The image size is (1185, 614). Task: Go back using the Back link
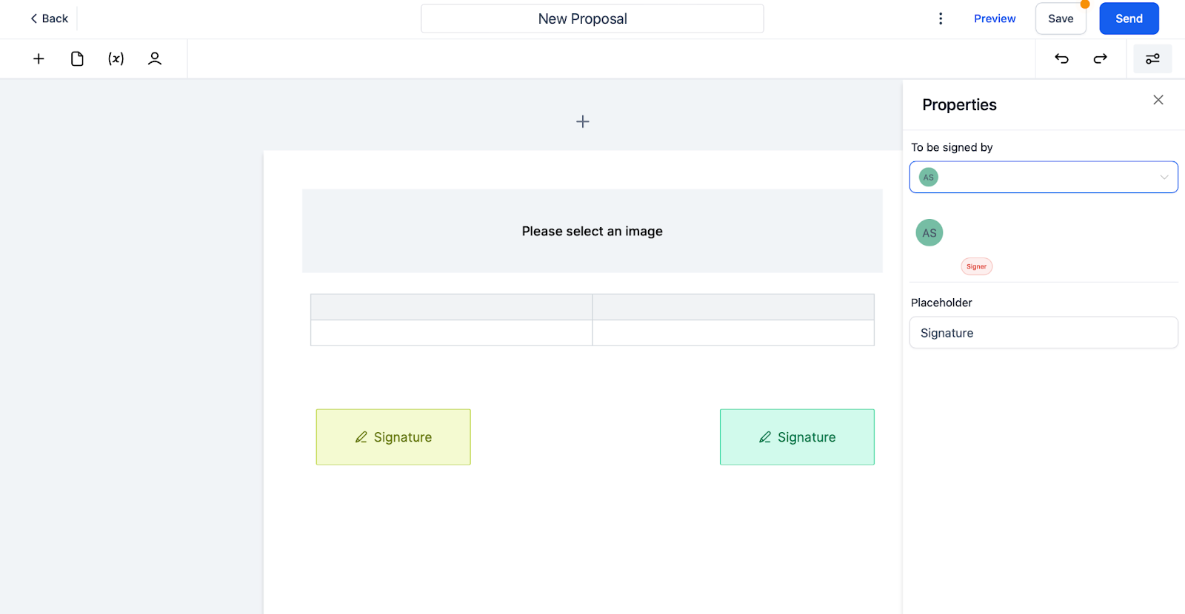coord(49,18)
